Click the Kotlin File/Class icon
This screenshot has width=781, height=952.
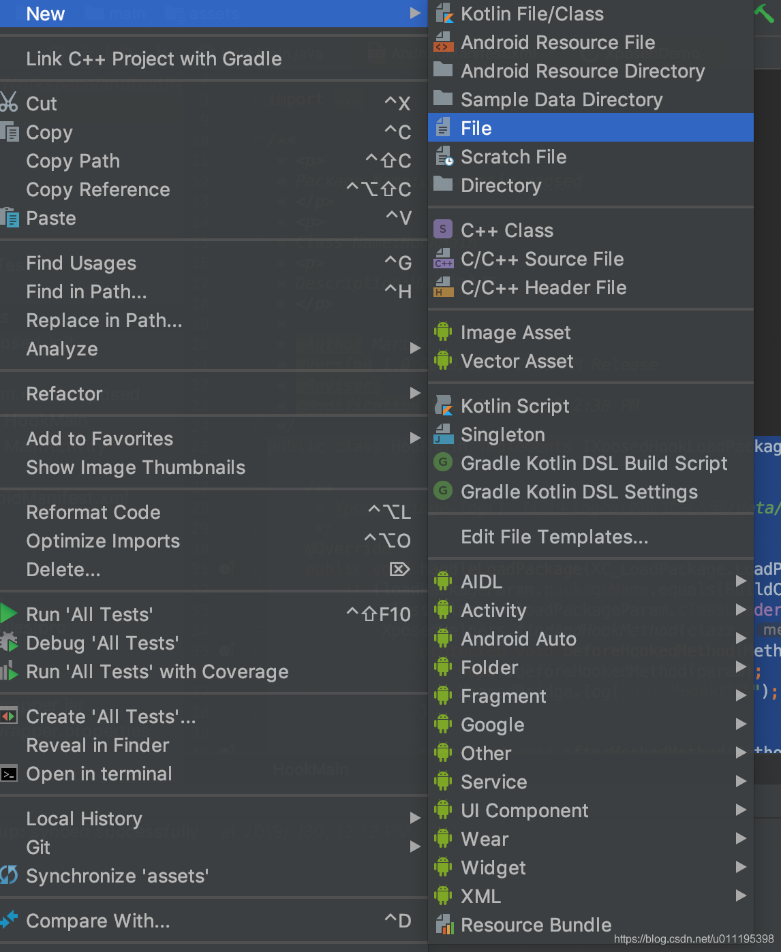[444, 13]
